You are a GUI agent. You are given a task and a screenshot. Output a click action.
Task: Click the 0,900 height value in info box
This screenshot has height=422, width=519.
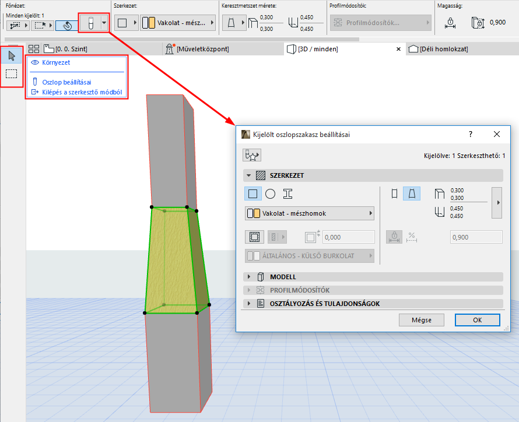497,23
